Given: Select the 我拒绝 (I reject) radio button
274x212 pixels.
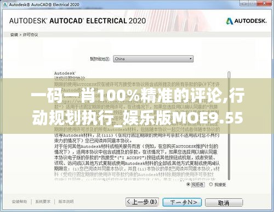Looking at the screenshot, I should 188,184.
